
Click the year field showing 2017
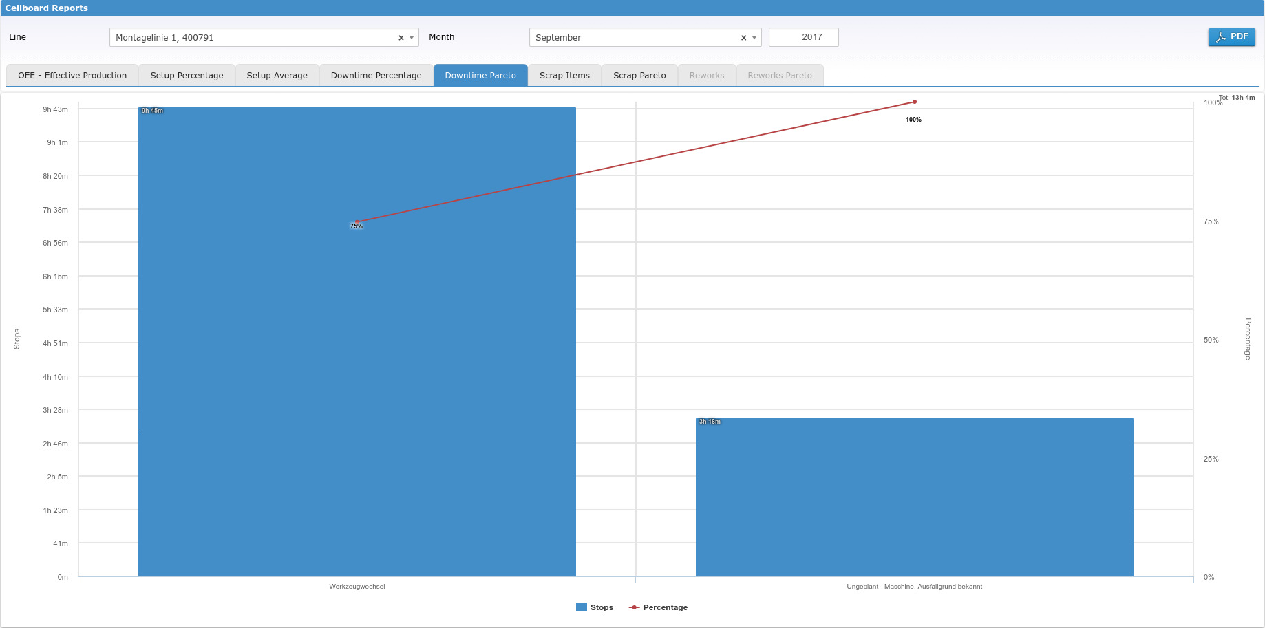803,37
